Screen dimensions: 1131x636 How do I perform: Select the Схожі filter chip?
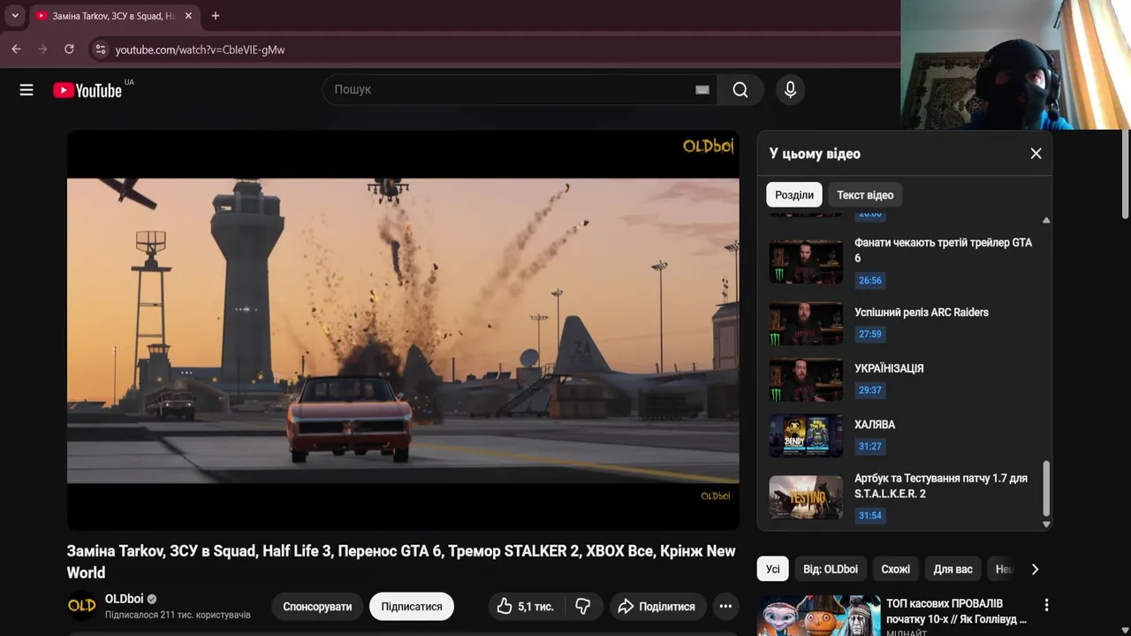pyautogui.click(x=895, y=569)
